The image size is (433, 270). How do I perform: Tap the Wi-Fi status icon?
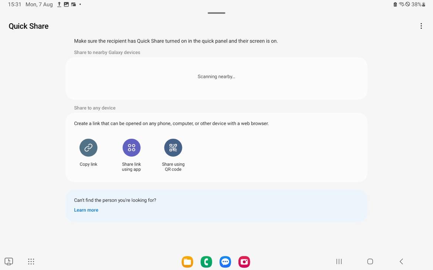402,4
